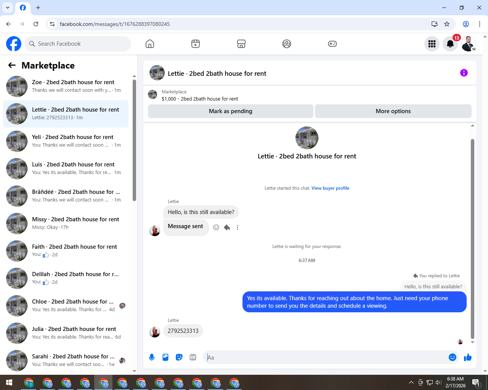
Task: Show hidden system tray icons
Action: point(411,382)
